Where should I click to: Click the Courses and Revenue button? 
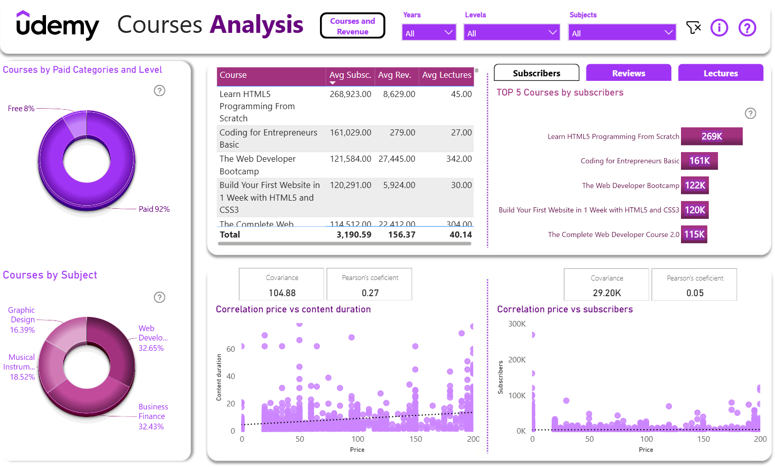[352, 26]
